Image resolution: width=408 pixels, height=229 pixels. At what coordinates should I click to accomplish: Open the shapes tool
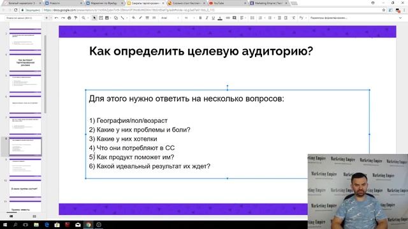(x=116, y=18)
